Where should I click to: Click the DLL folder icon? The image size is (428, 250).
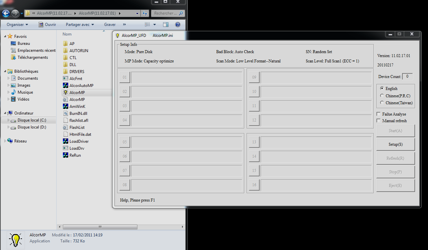pyautogui.click(x=65, y=65)
